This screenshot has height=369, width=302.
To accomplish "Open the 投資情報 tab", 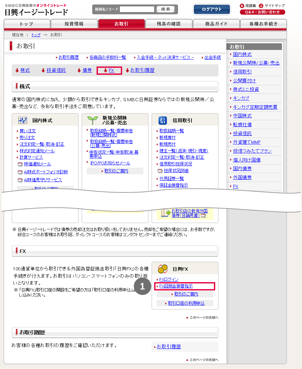I will click(74, 24).
